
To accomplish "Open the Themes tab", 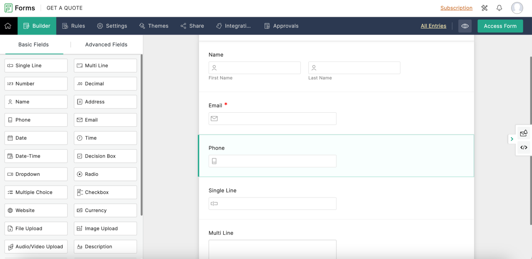I will click(x=154, y=26).
